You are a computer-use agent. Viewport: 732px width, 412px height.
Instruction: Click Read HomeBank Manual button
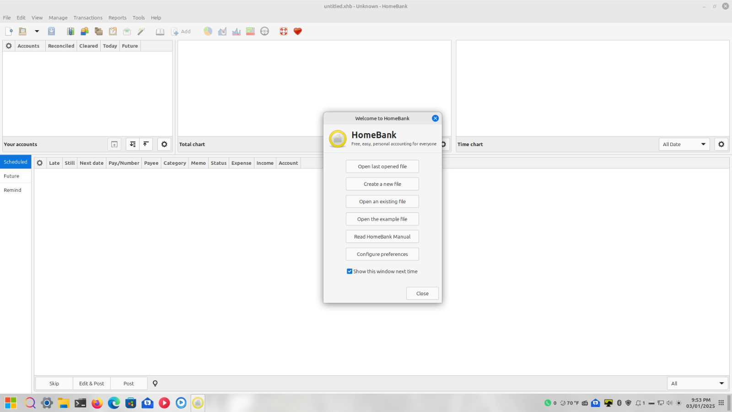point(382,237)
